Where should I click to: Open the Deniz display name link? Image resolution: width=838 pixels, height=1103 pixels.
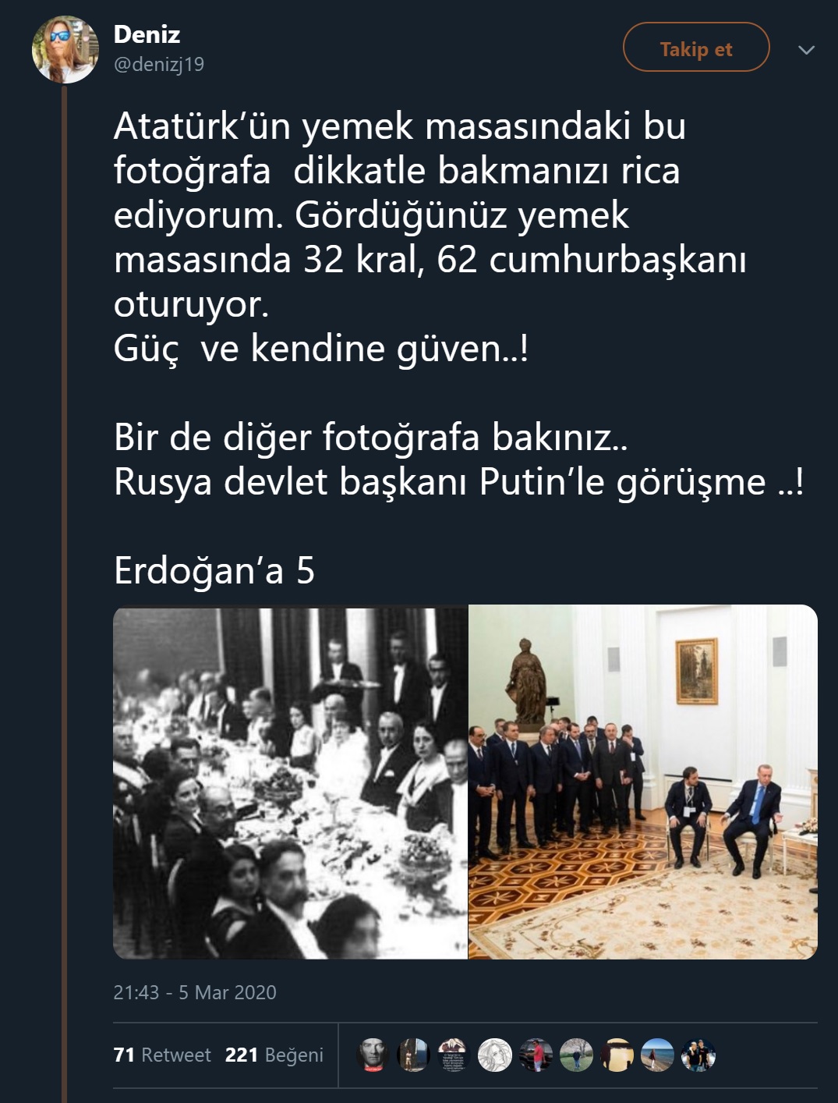click(147, 34)
